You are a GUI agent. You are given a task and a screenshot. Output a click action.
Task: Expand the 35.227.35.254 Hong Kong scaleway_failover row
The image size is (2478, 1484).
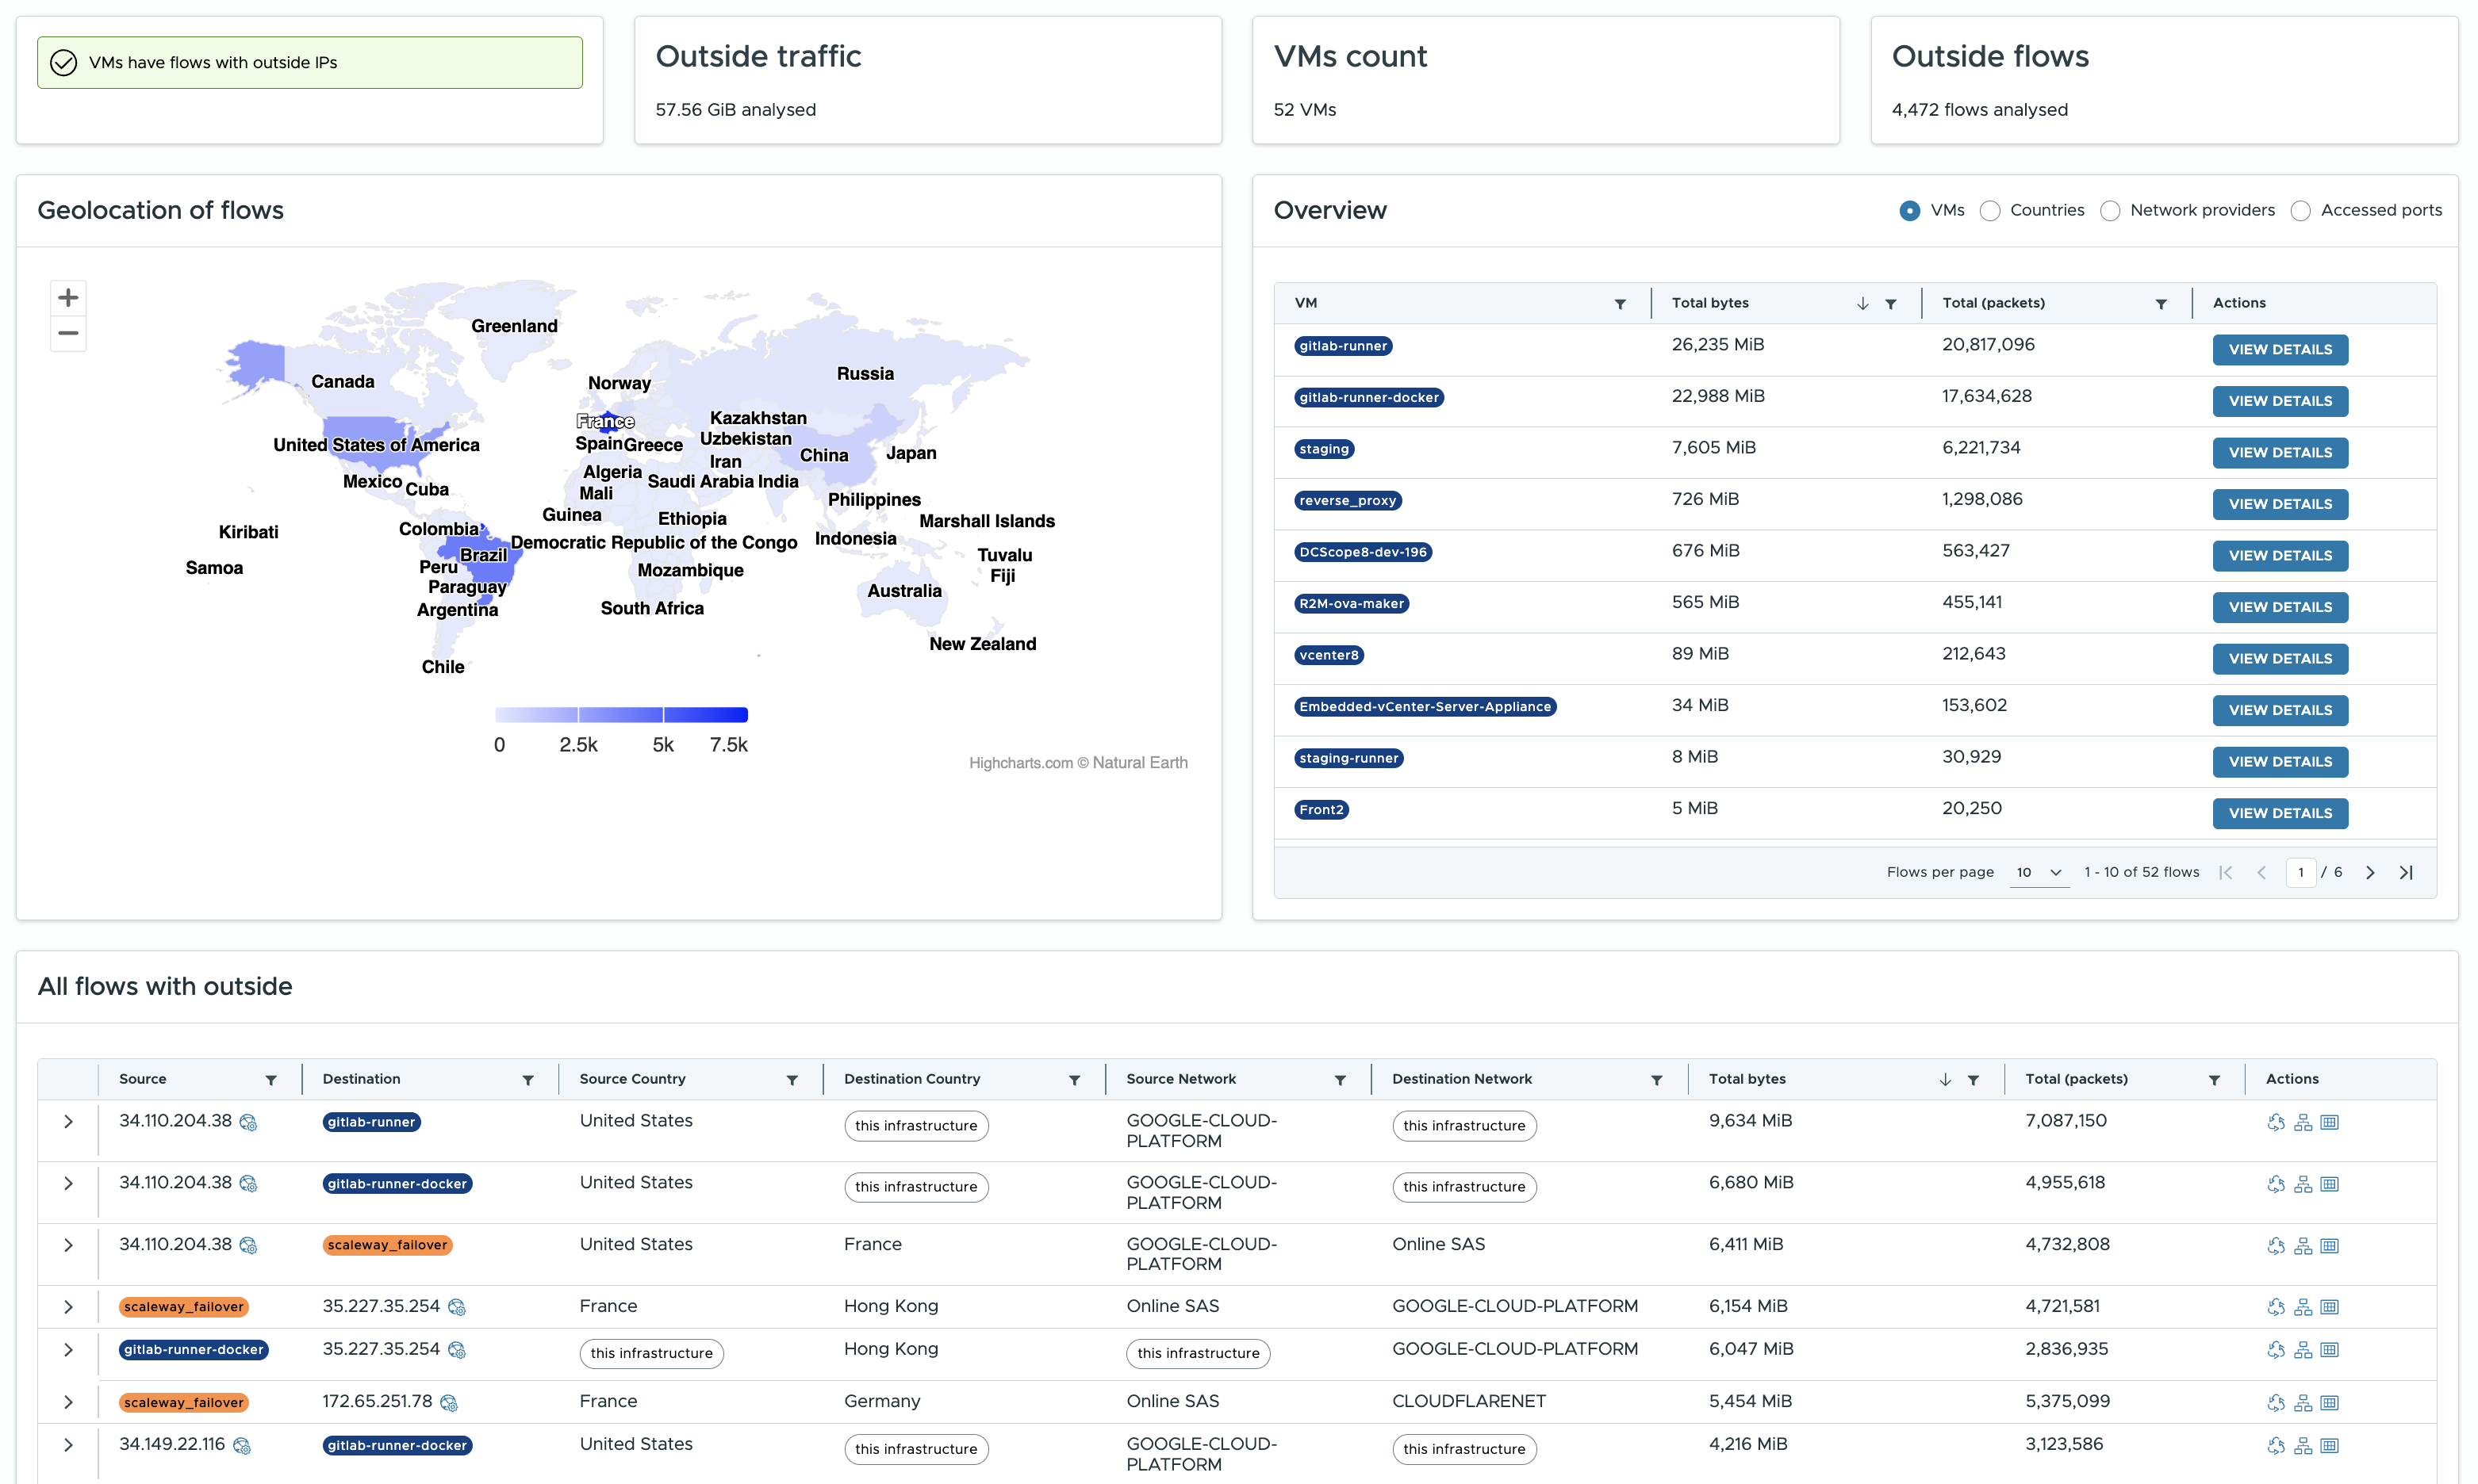click(x=68, y=1307)
